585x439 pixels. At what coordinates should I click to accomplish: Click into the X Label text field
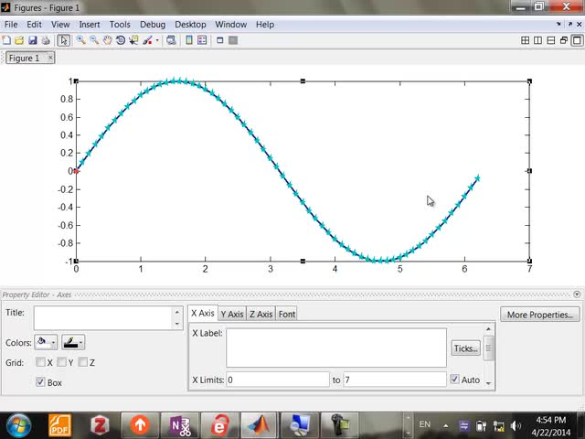pyautogui.click(x=336, y=348)
